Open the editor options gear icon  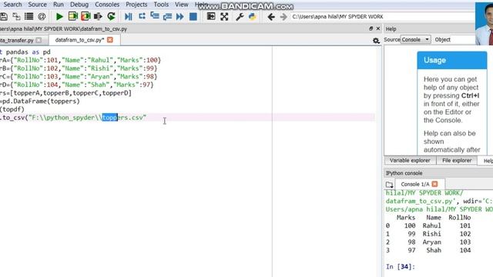tap(376, 41)
